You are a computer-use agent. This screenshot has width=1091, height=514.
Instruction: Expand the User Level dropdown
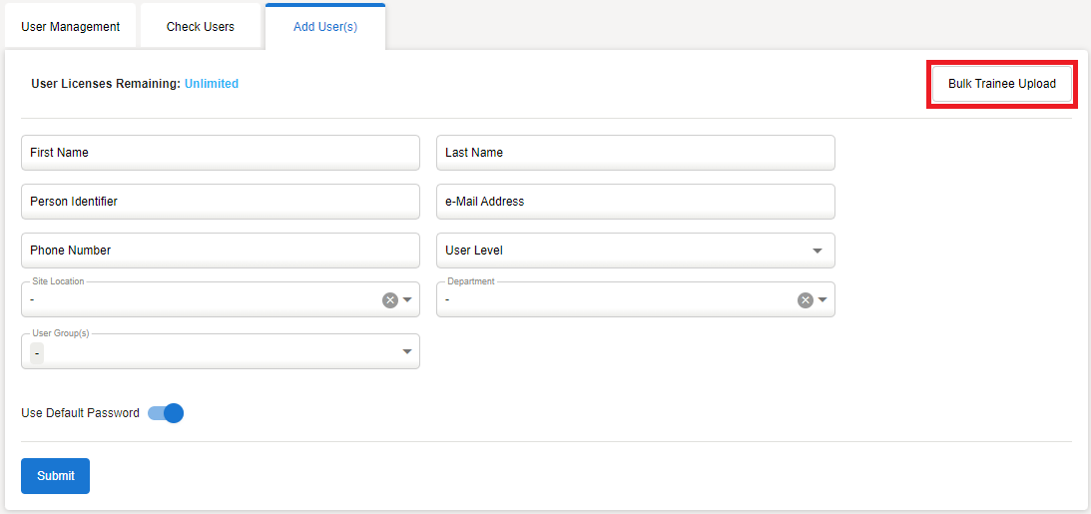(817, 251)
